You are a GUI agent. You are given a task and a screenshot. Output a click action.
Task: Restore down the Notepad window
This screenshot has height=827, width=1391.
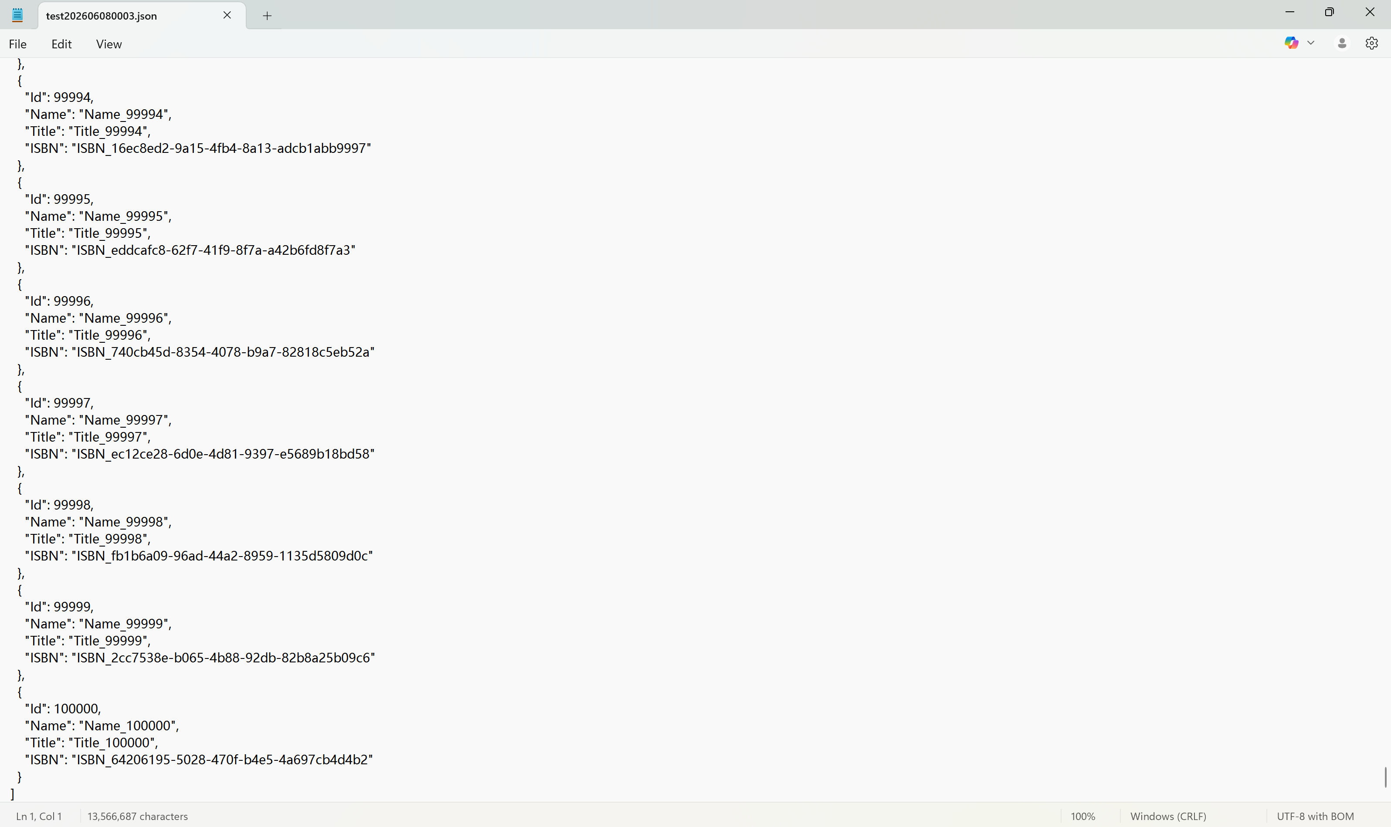coord(1329,12)
